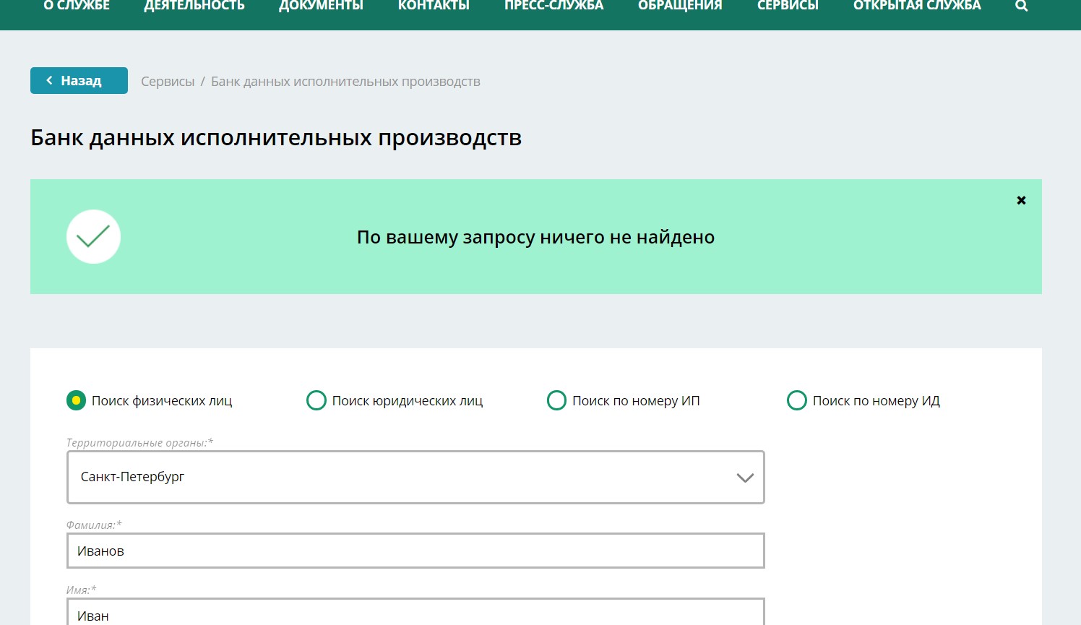Open the ДЕЯТЕЛЬНОСТЬ menu

tap(194, 6)
